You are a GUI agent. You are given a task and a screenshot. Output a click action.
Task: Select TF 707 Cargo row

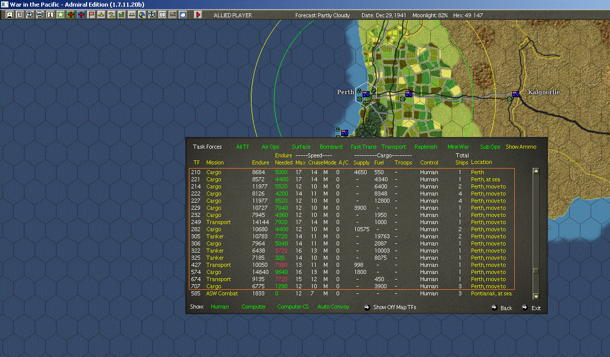(x=352, y=286)
